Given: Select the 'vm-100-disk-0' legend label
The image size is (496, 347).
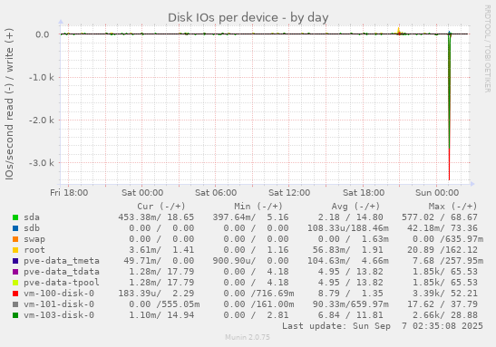Looking at the screenshot, I should pyautogui.click(x=59, y=294).
